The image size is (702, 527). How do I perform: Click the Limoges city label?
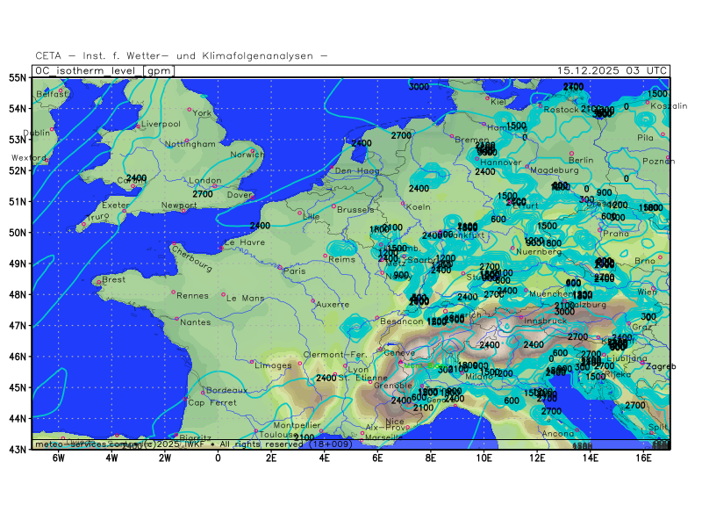(273, 365)
